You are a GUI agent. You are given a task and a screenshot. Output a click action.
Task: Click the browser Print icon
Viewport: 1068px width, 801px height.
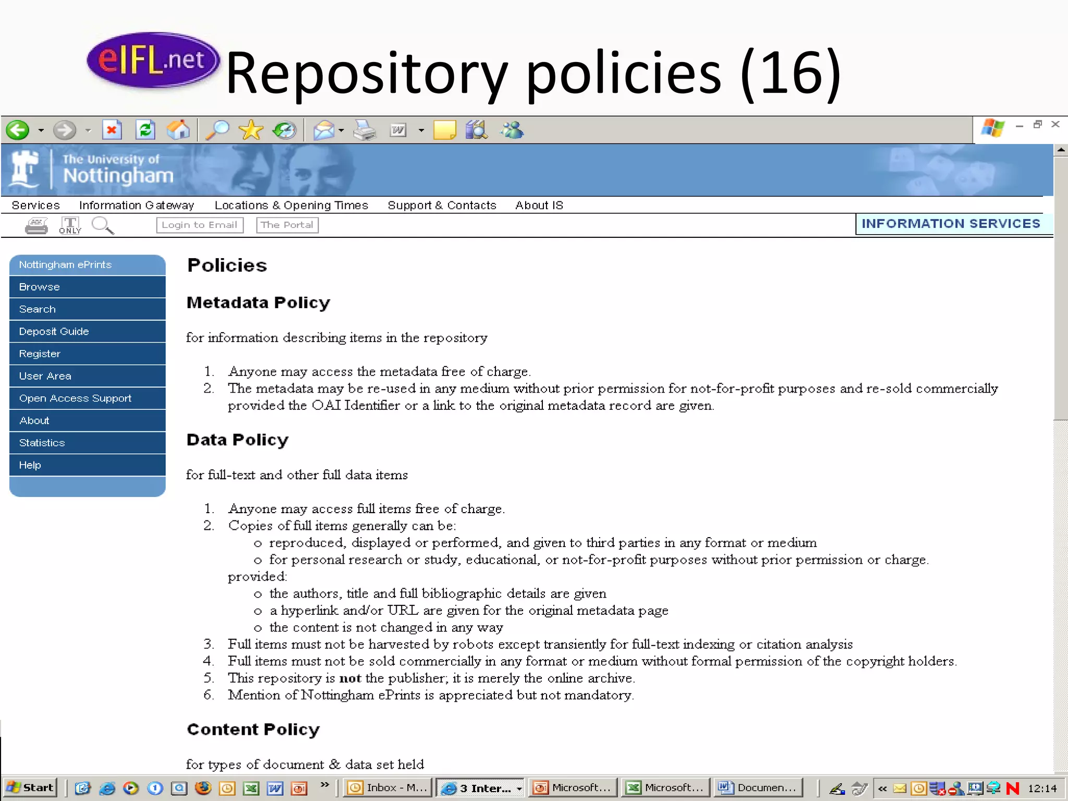tap(365, 130)
